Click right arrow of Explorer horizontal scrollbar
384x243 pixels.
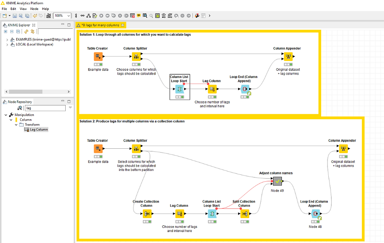69,92
